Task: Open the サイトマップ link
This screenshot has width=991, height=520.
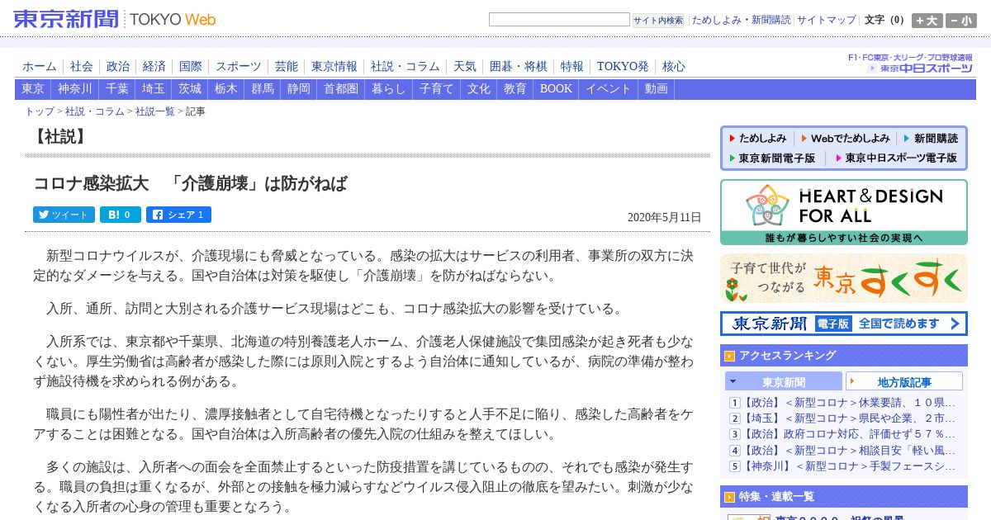Action: pos(827,20)
